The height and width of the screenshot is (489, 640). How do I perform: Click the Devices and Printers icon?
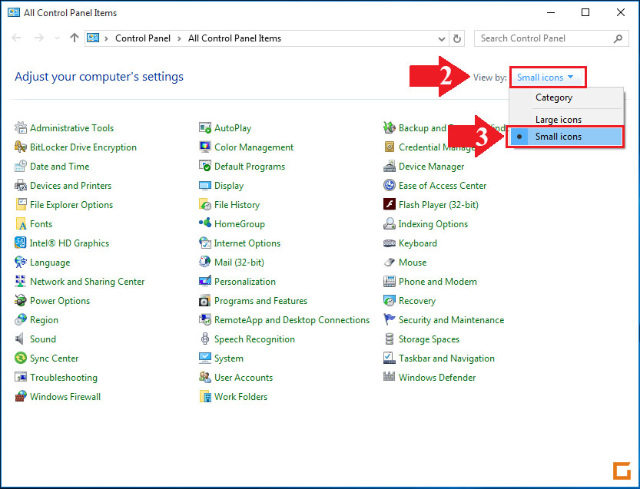21,185
